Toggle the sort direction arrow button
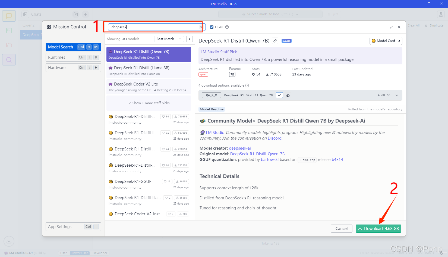The width and height of the screenshot is (448, 257). [190, 39]
